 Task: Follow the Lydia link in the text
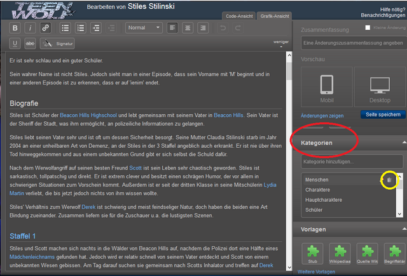click(270, 185)
